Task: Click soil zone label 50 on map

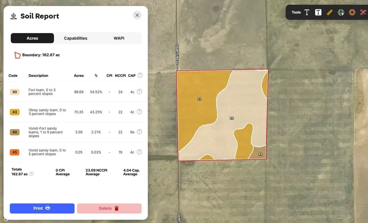Action: (232, 118)
